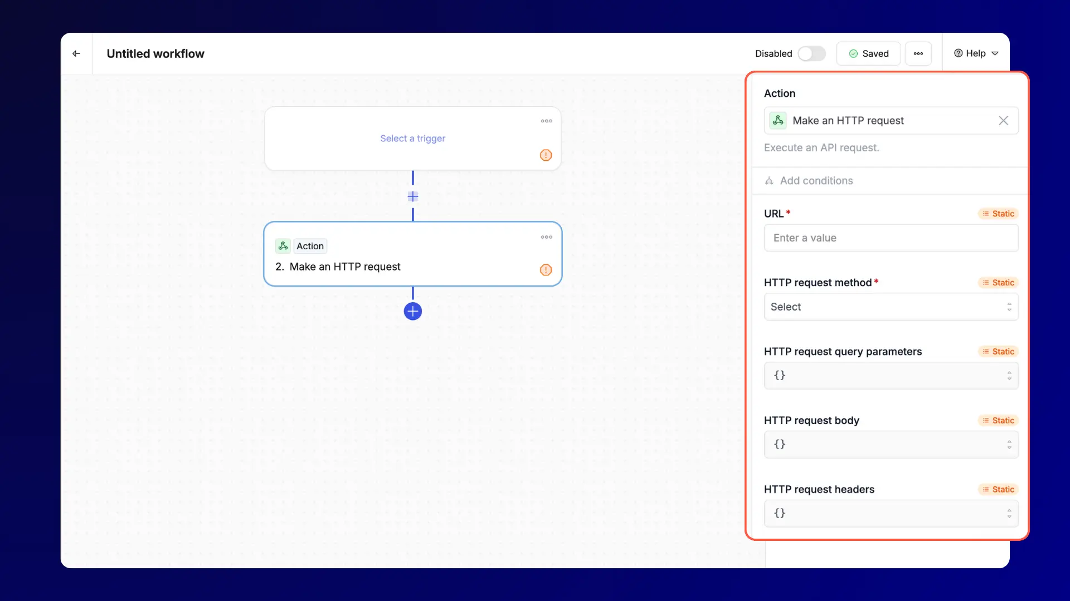
Task: Click the Help question mark icon
Action: point(957,53)
